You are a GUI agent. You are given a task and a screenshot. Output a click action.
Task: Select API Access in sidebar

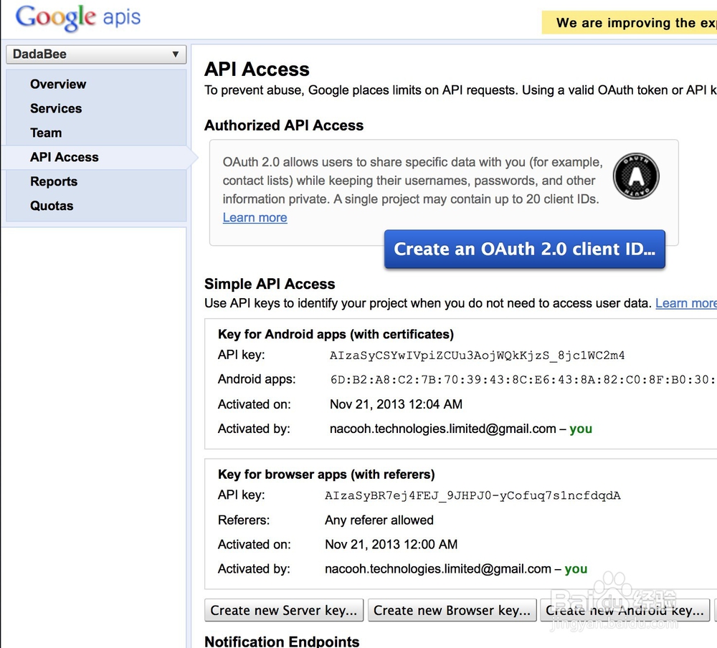pyautogui.click(x=65, y=157)
